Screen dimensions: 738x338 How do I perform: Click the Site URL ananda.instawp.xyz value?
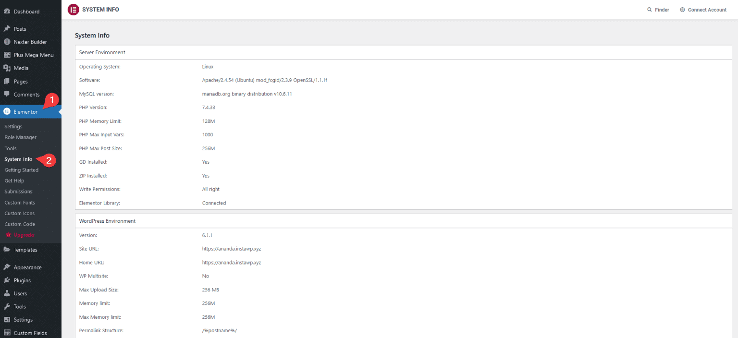point(231,249)
